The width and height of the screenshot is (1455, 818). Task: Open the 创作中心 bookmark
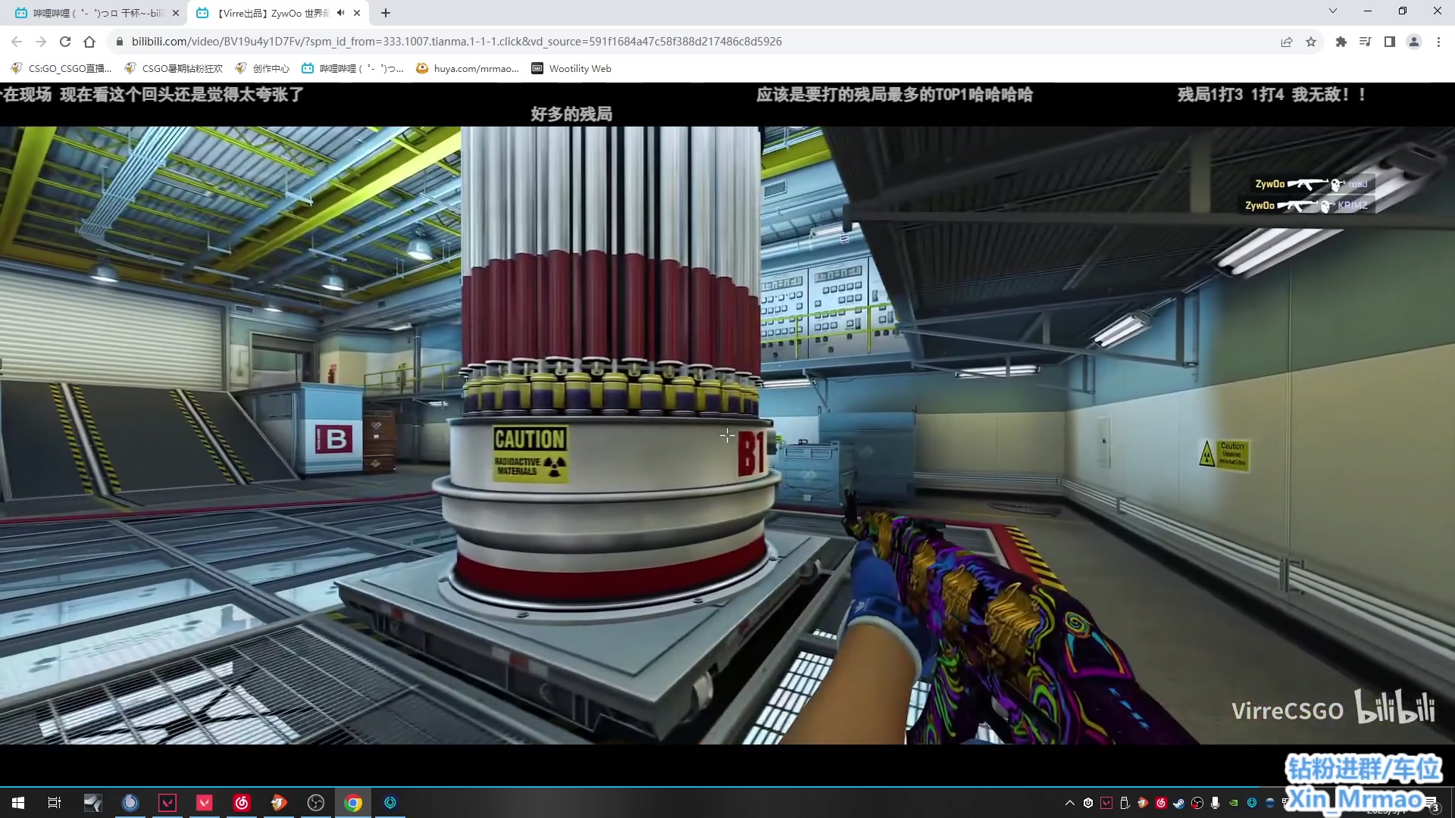(262, 68)
